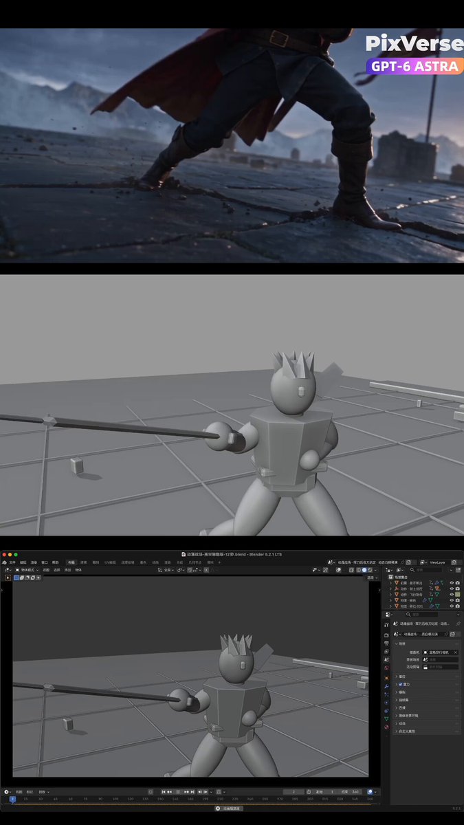Open the 编辑 (Edit) menu
The image size is (464, 825).
tap(23, 562)
